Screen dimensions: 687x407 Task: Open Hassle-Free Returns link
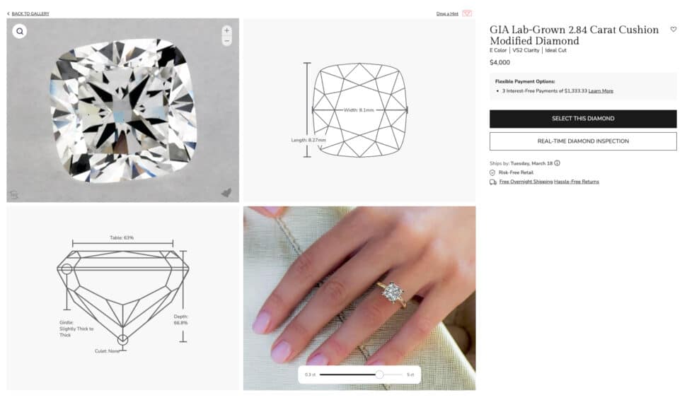tap(577, 182)
